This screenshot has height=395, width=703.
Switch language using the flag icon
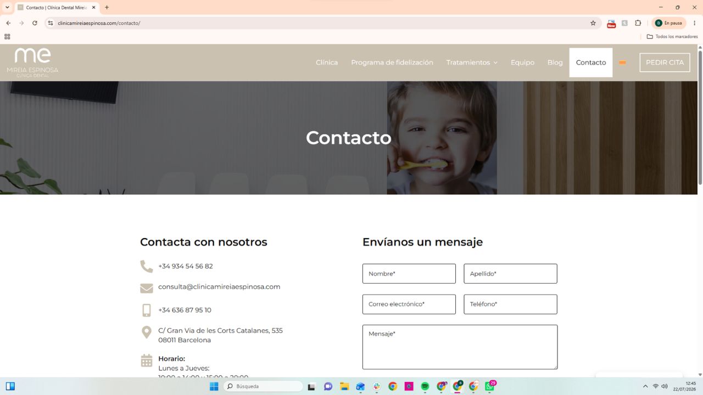622,63
